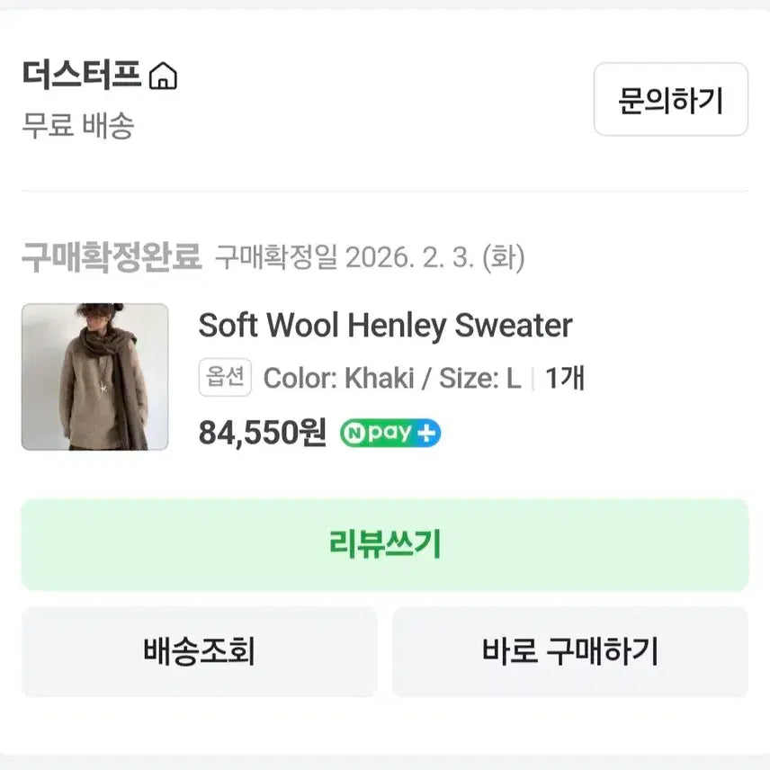Click the 2026. 2. 3. (화) date
This screenshot has width=770, height=770.
tap(434, 259)
